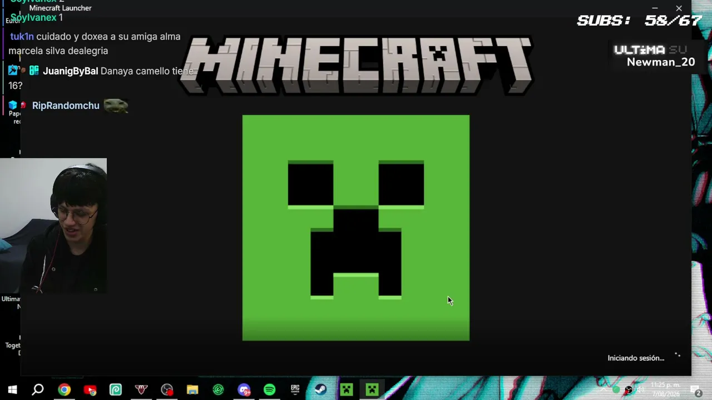Screen dimensions: 712x400
Task: Close the Minecraft Launcher window
Action: 679,8
